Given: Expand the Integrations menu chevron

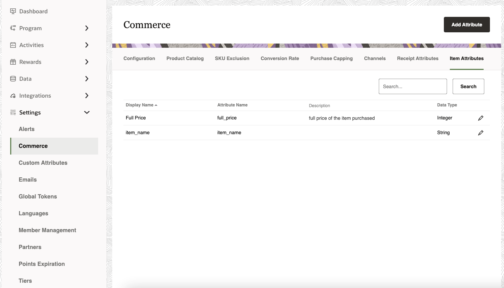Looking at the screenshot, I should 87,96.
